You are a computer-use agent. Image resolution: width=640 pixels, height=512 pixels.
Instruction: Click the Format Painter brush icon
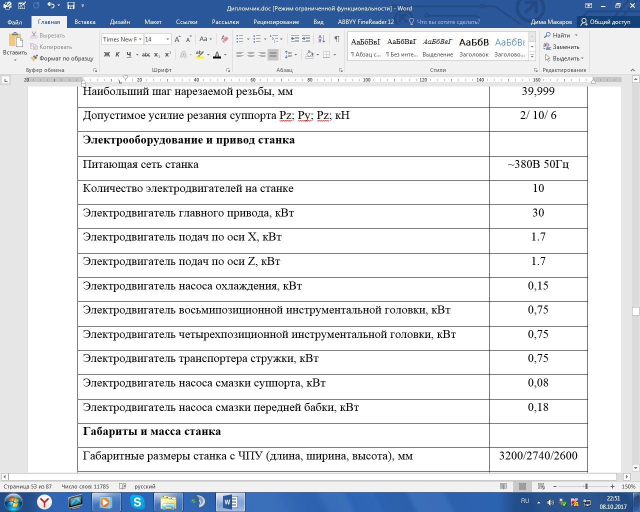coord(34,58)
